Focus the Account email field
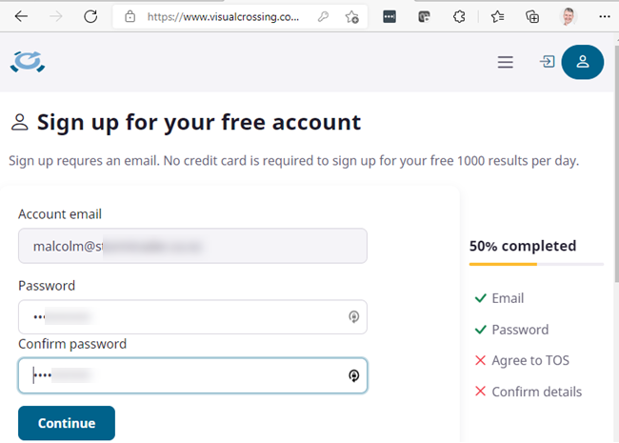619x443 pixels. click(x=192, y=246)
